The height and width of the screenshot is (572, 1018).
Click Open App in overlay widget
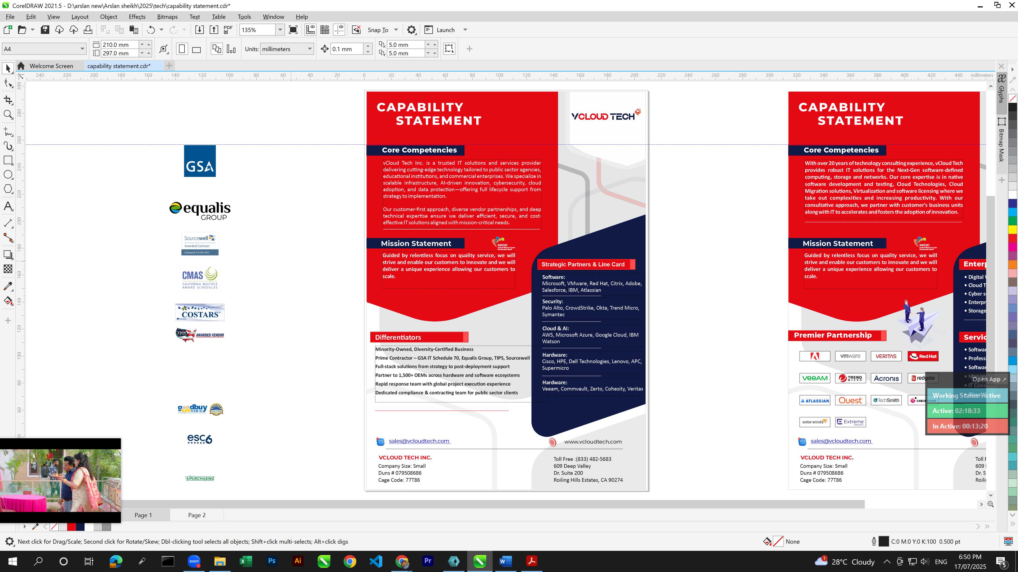point(989,379)
